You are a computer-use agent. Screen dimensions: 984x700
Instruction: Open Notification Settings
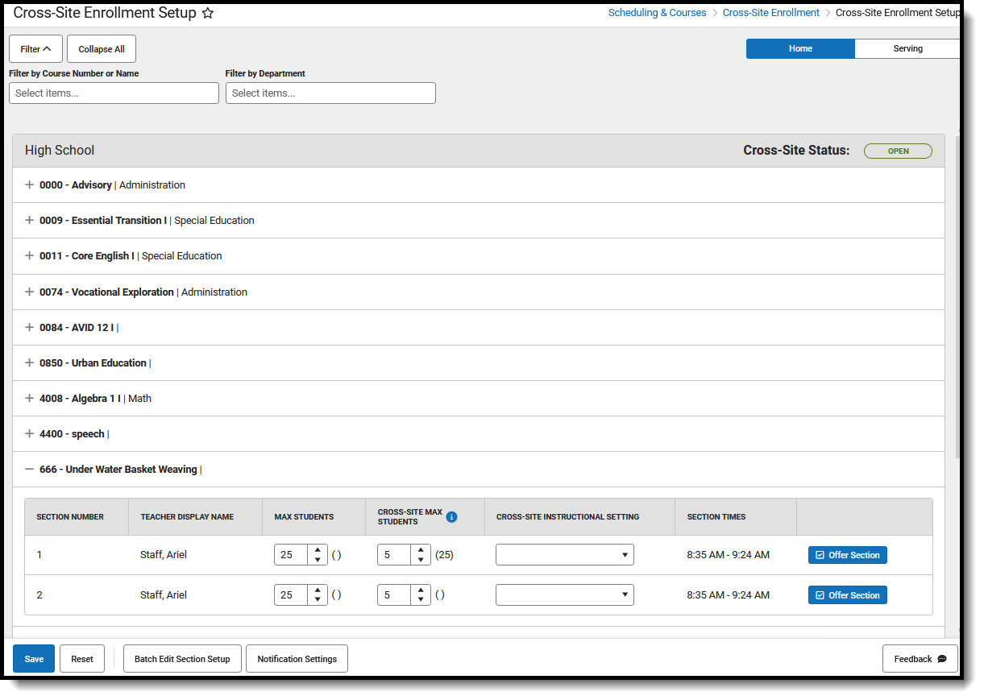(x=297, y=659)
